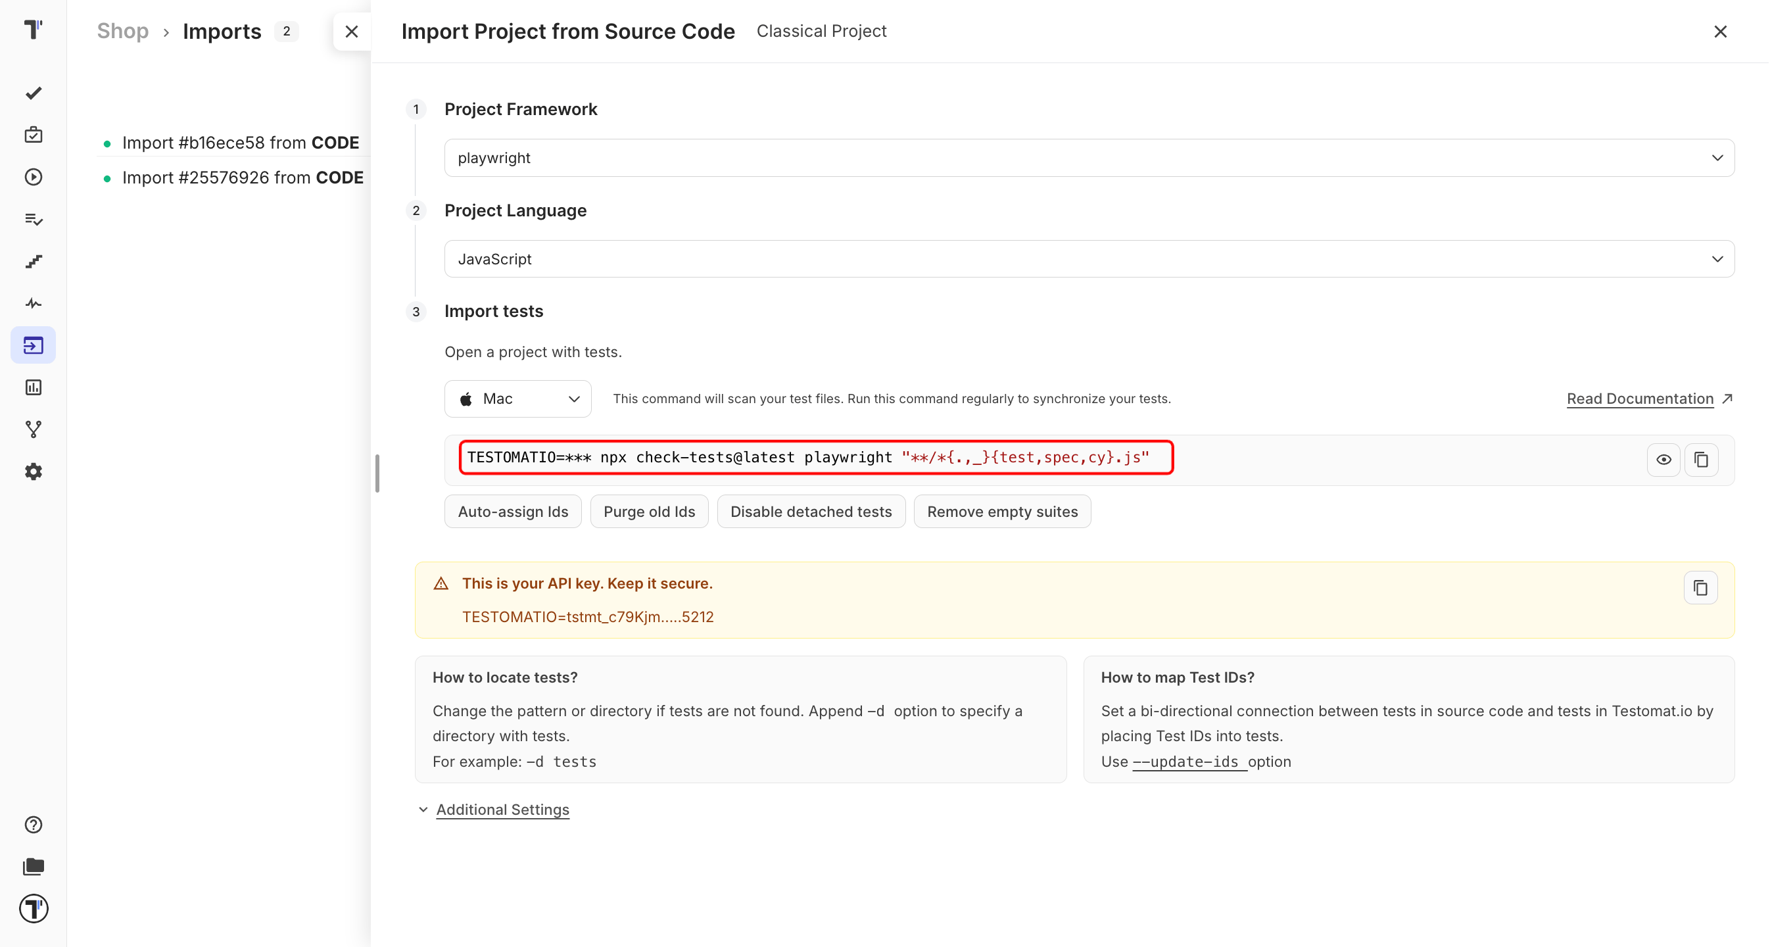This screenshot has width=1770, height=947.
Task: Open Settings via the gear sidebar icon
Action: click(33, 472)
